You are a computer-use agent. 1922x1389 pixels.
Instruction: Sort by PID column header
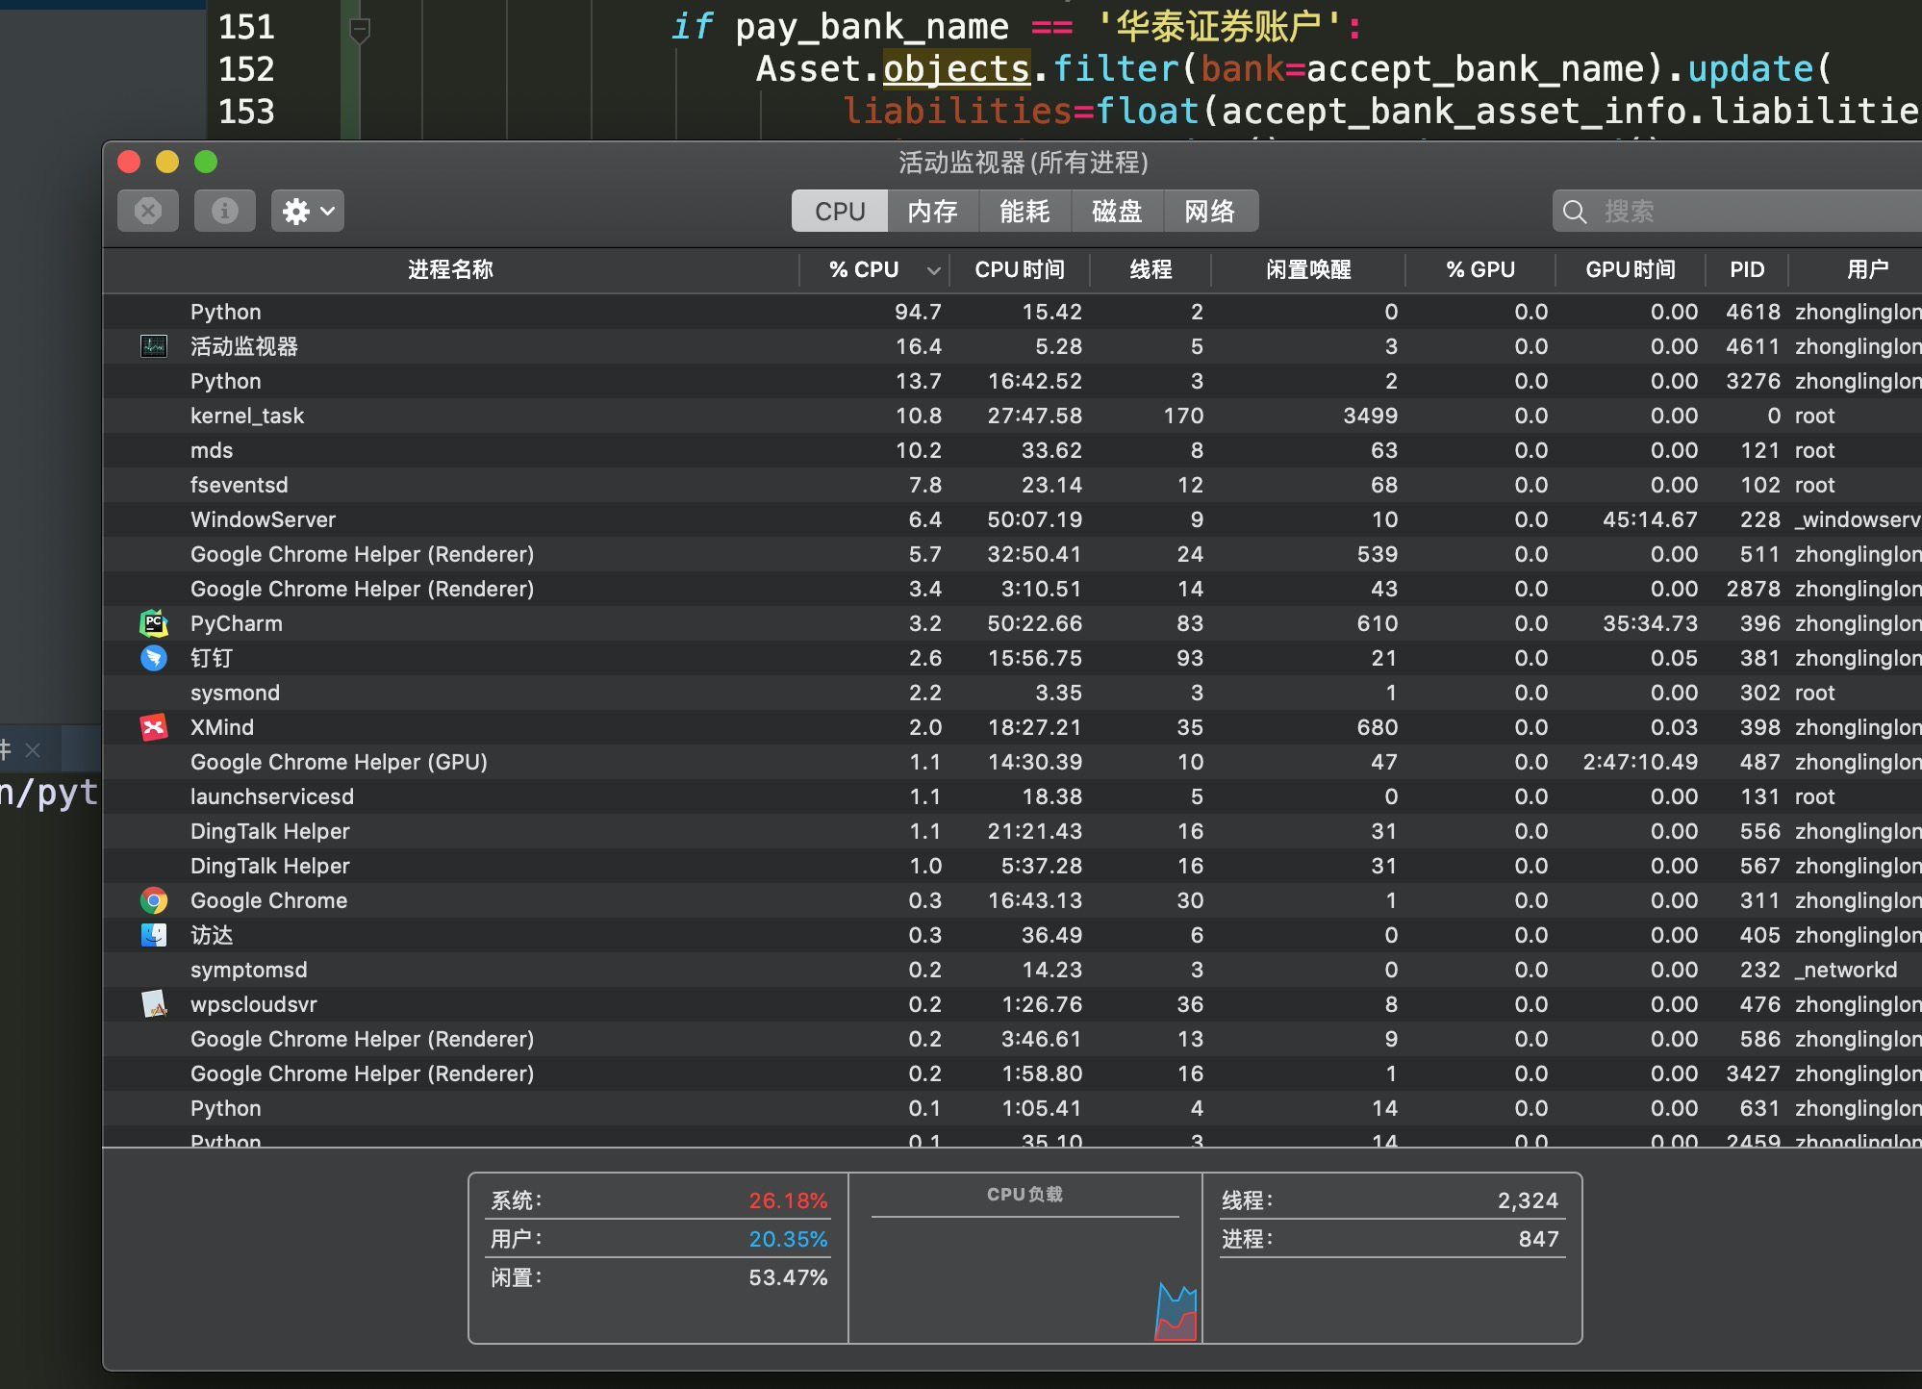(x=1747, y=269)
